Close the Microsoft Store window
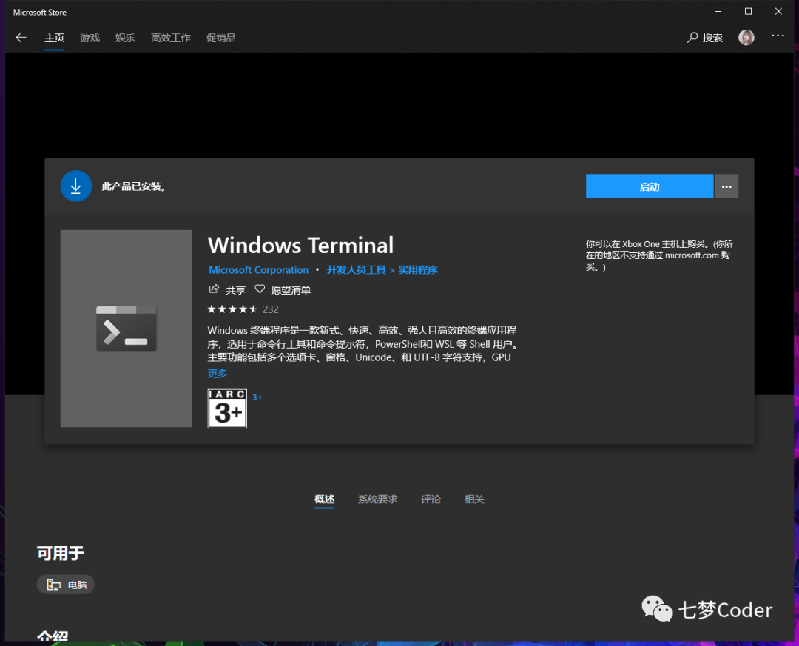Screen dimensions: 799x646 tap(778, 11)
